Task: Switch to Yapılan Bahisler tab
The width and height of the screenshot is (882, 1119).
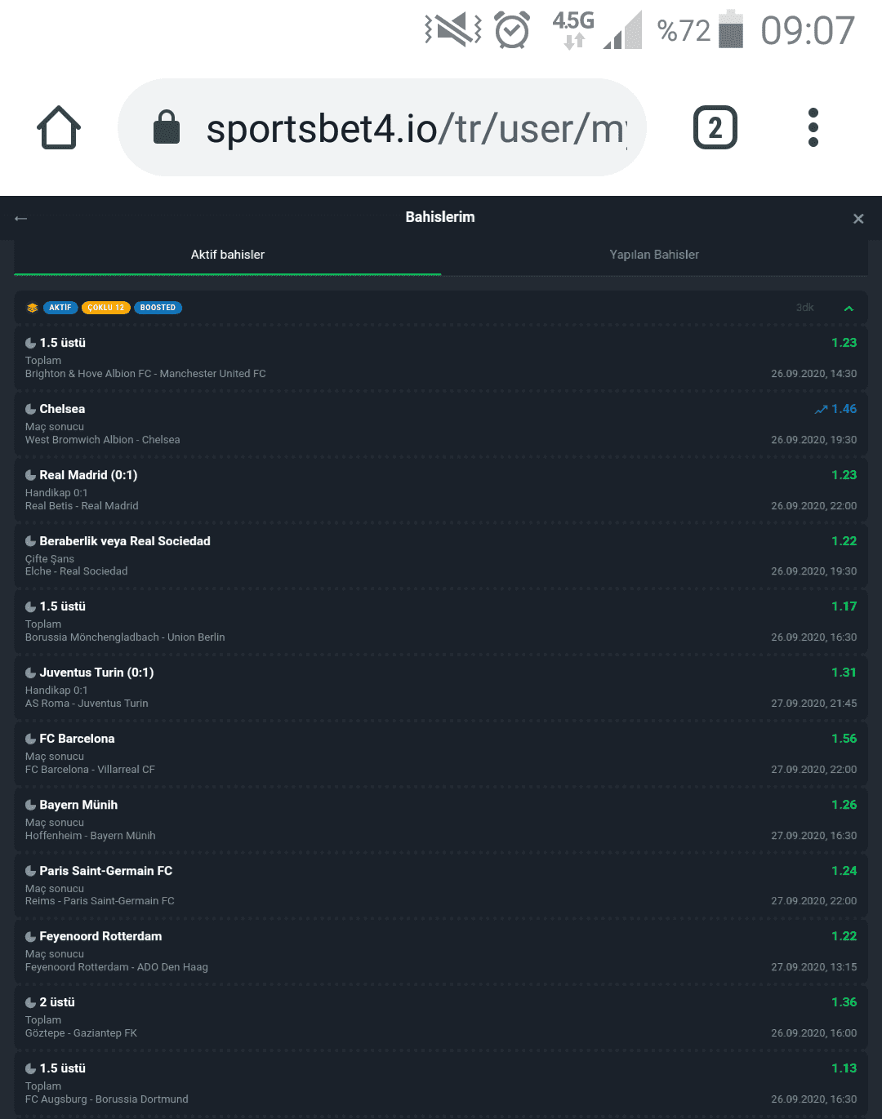Action: (654, 255)
